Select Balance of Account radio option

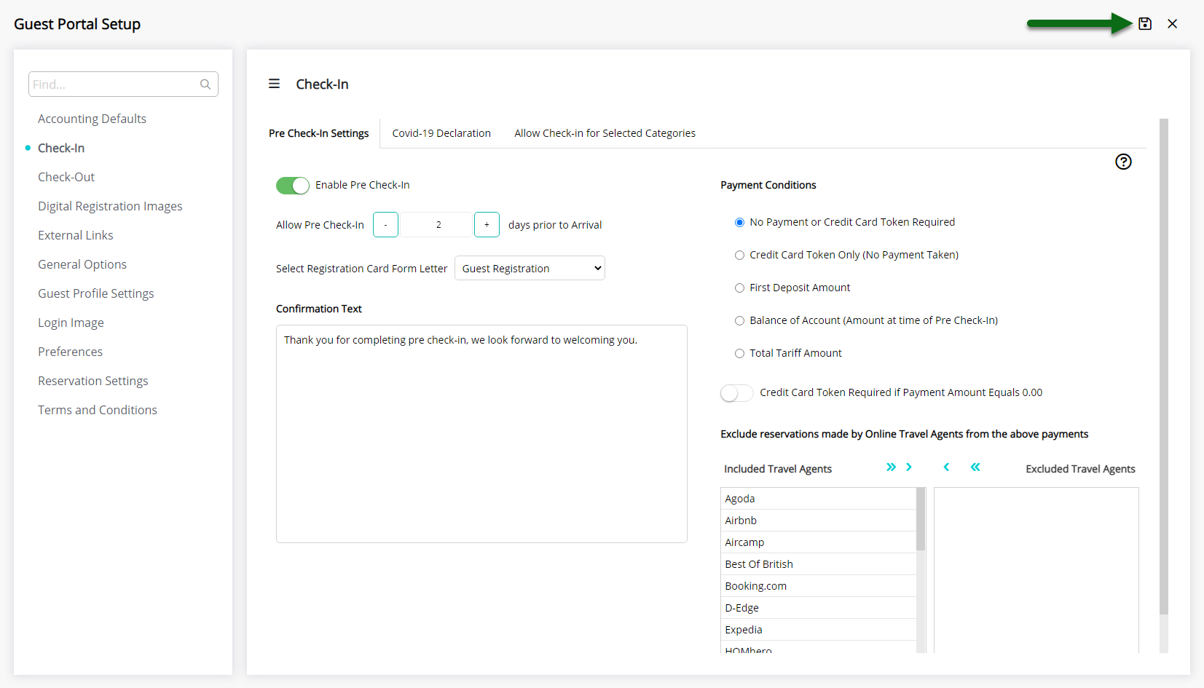pyautogui.click(x=739, y=321)
